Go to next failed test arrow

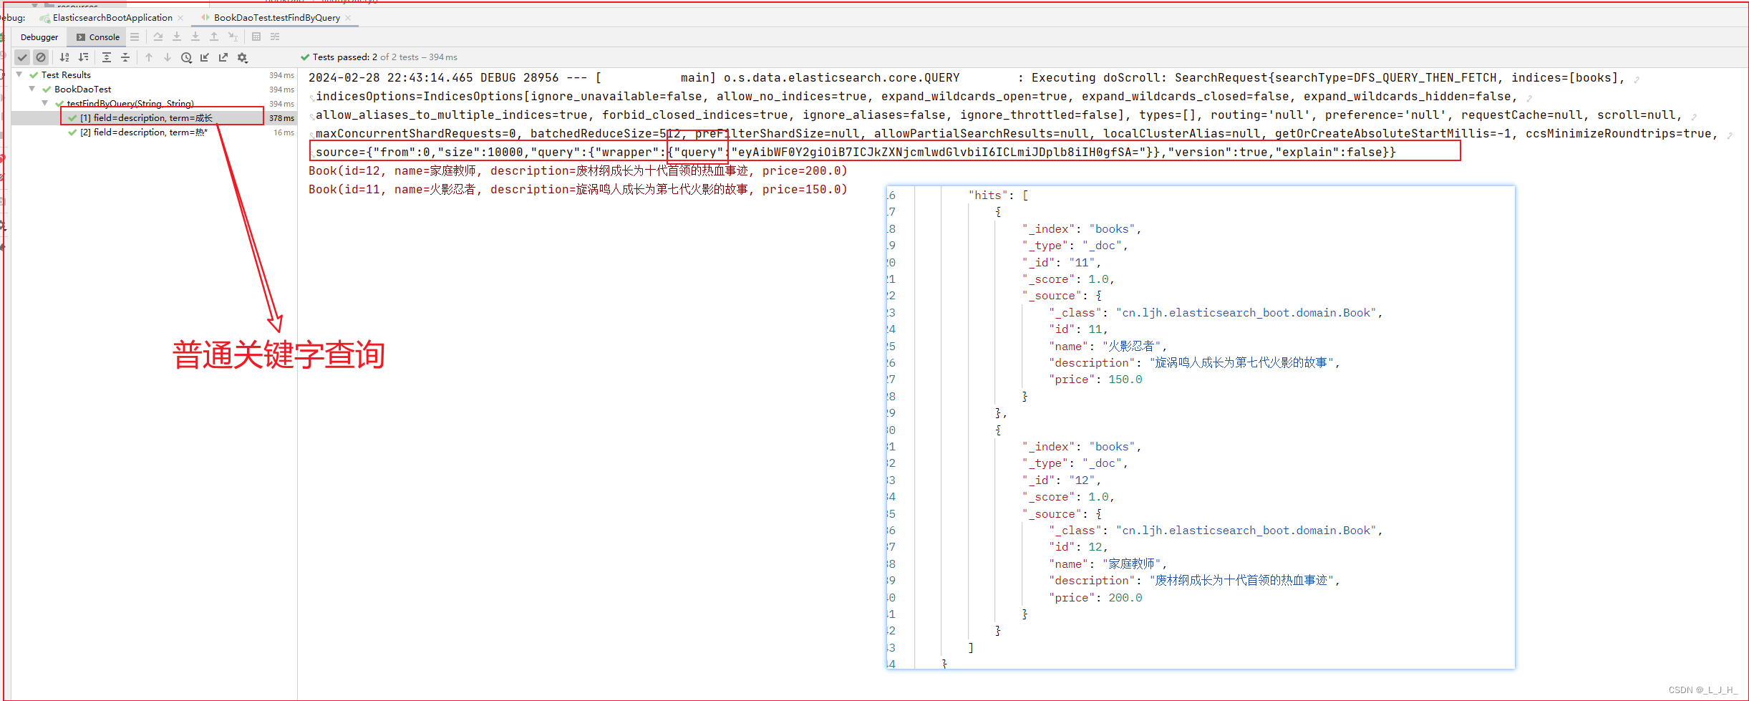click(x=168, y=57)
